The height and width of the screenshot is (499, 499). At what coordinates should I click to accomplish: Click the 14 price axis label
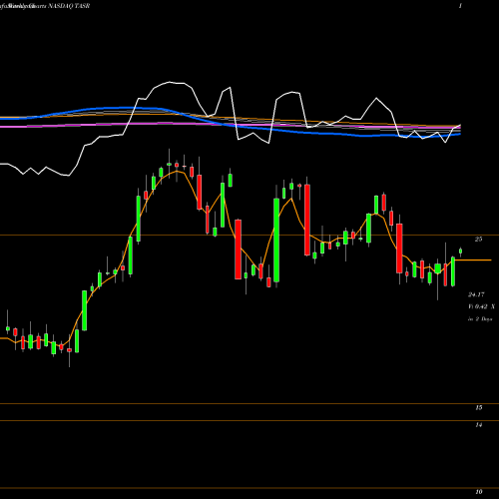[x=478, y=425]
